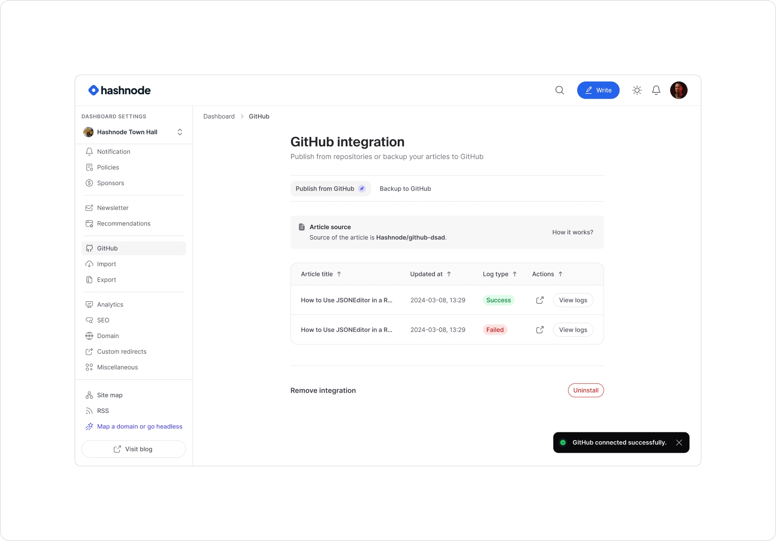Click the Hashnode logo

[x=120, y=90]
